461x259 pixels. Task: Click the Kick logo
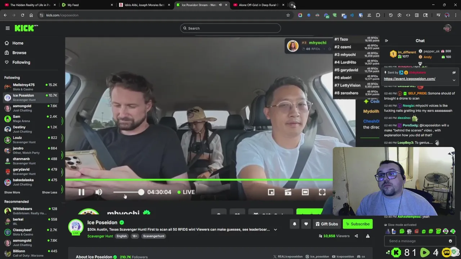pos(26,28)
